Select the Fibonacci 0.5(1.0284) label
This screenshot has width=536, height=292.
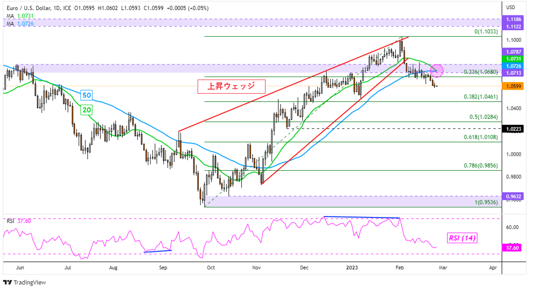click(x=483, y=117)
